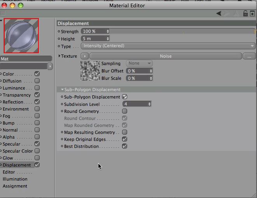Click the back arrow navigation icon

[x=219, y=14]
